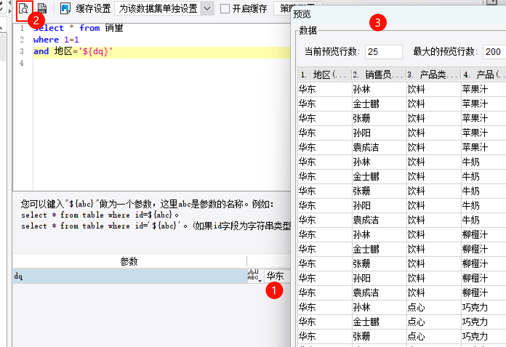Viewport: 506px width, 347px height.
Task: Click the 缓存设置 label in the toolbar
Action: tap(93, 9)
